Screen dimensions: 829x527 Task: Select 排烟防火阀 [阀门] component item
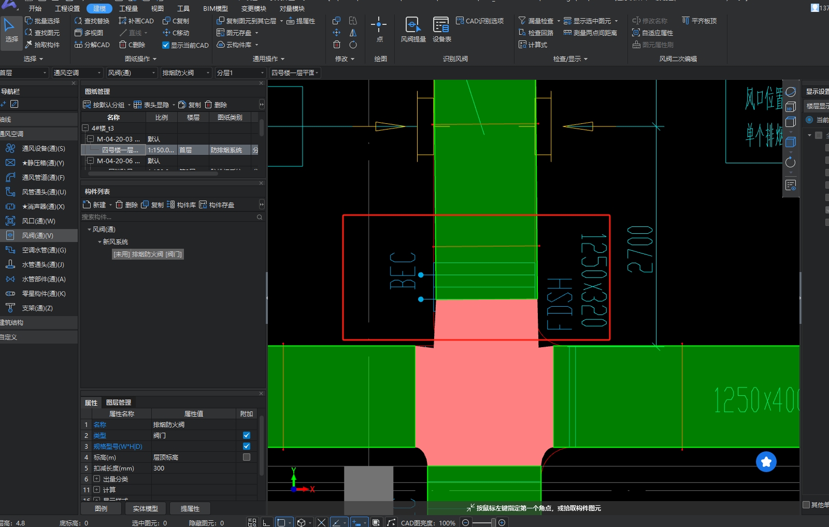(148, 254)
